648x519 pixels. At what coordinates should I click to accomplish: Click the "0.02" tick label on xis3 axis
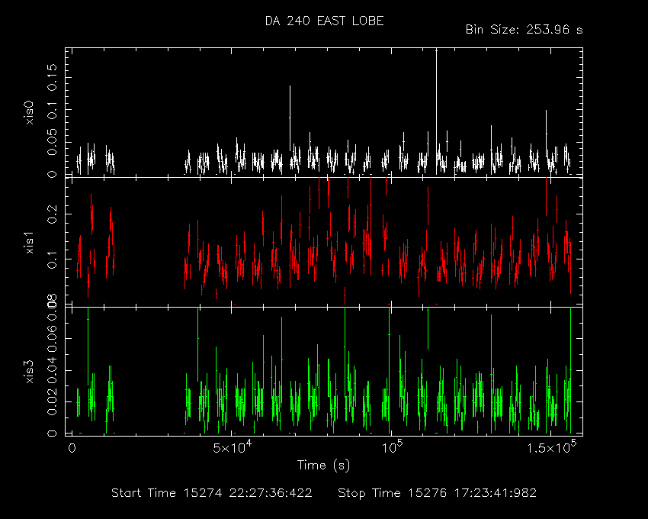pyautogui.click(x=52, y=401)
